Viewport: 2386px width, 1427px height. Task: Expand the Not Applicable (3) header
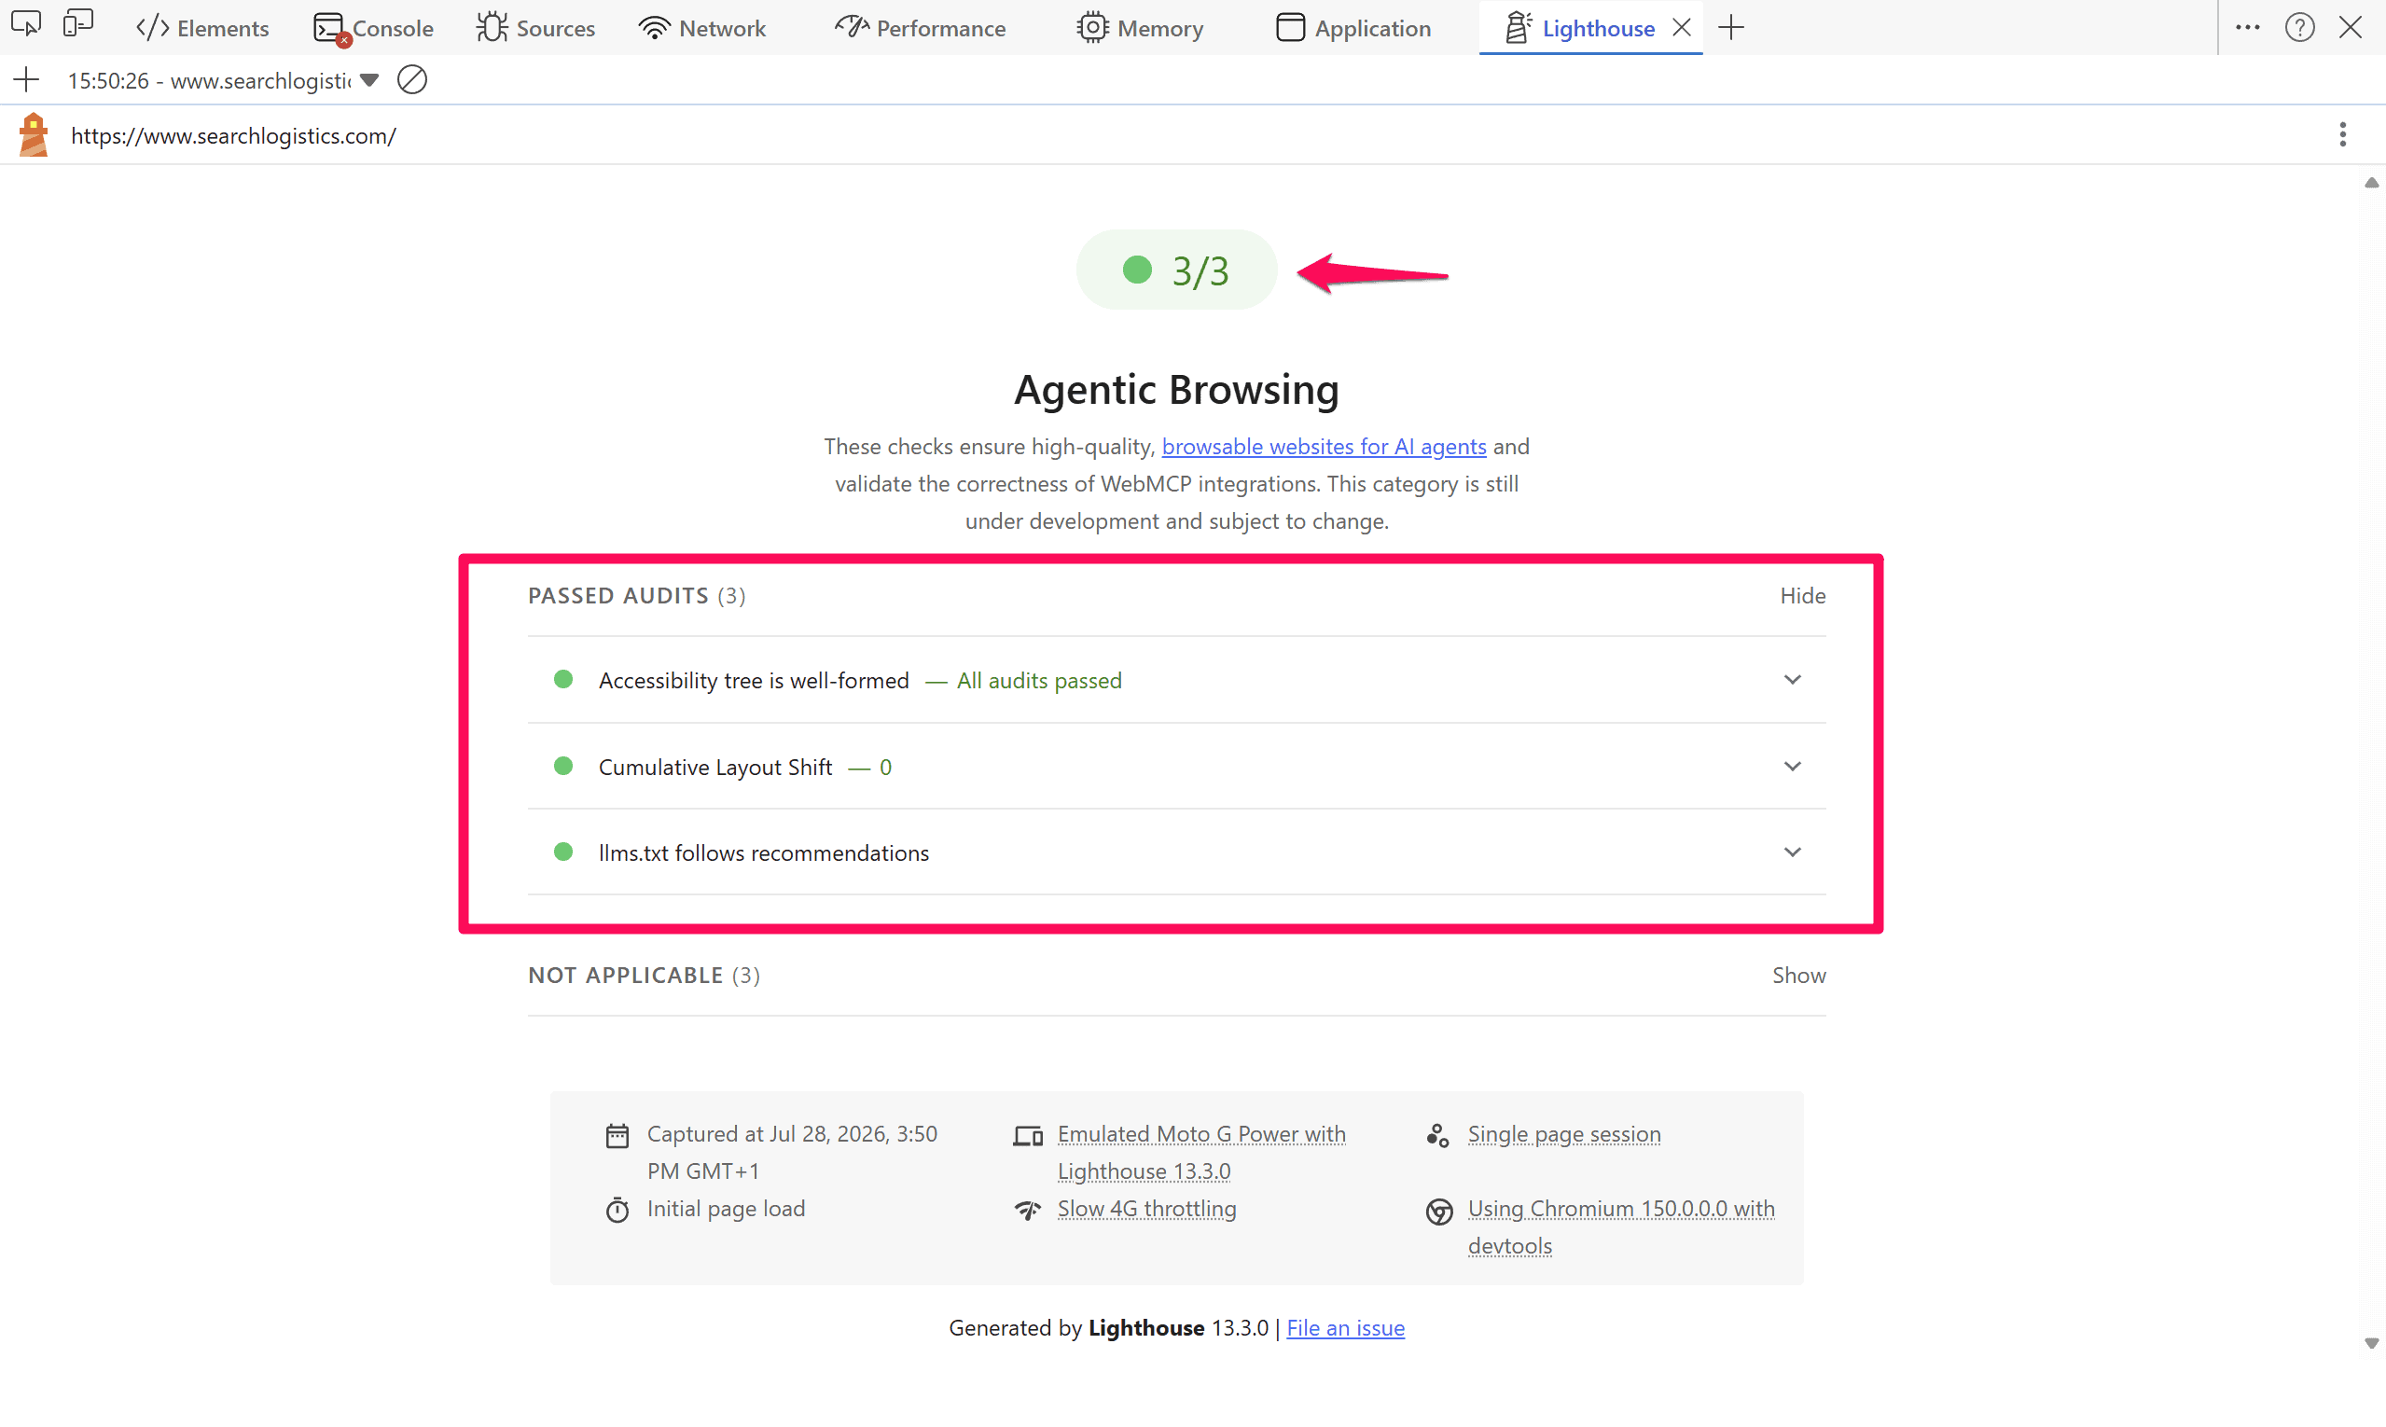644,975
